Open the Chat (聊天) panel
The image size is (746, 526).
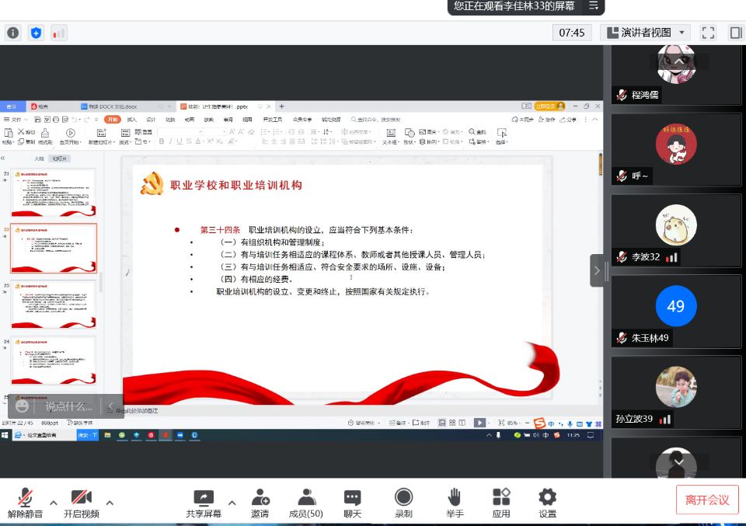tap(353, 503)
